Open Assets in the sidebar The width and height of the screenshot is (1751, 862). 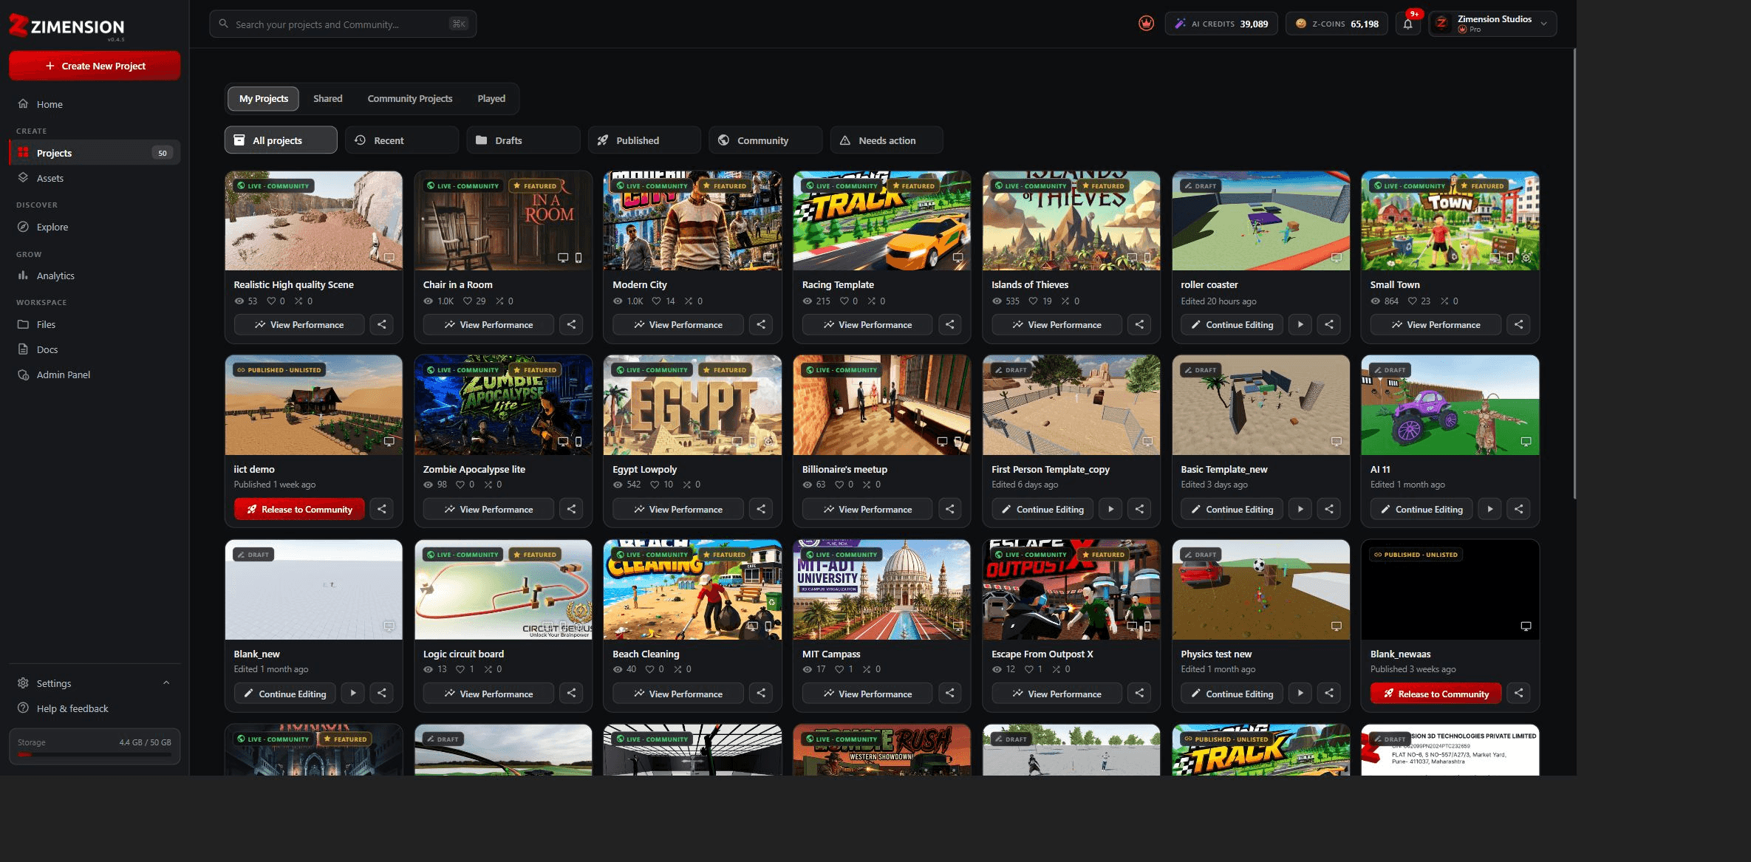95,178
